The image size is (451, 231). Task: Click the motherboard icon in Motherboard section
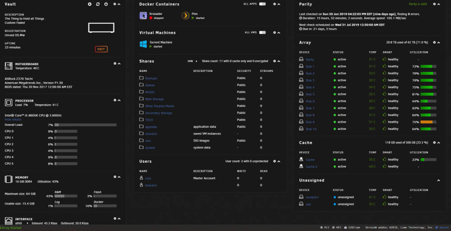(9, 66)
